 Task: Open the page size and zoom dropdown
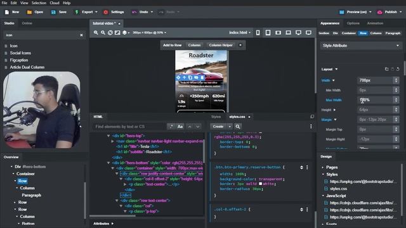coord(149,32)
